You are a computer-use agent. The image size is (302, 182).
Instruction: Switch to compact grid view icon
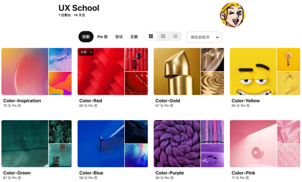pos(163,36)
